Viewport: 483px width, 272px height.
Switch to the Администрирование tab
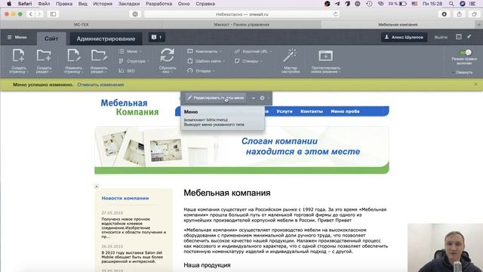106,39
